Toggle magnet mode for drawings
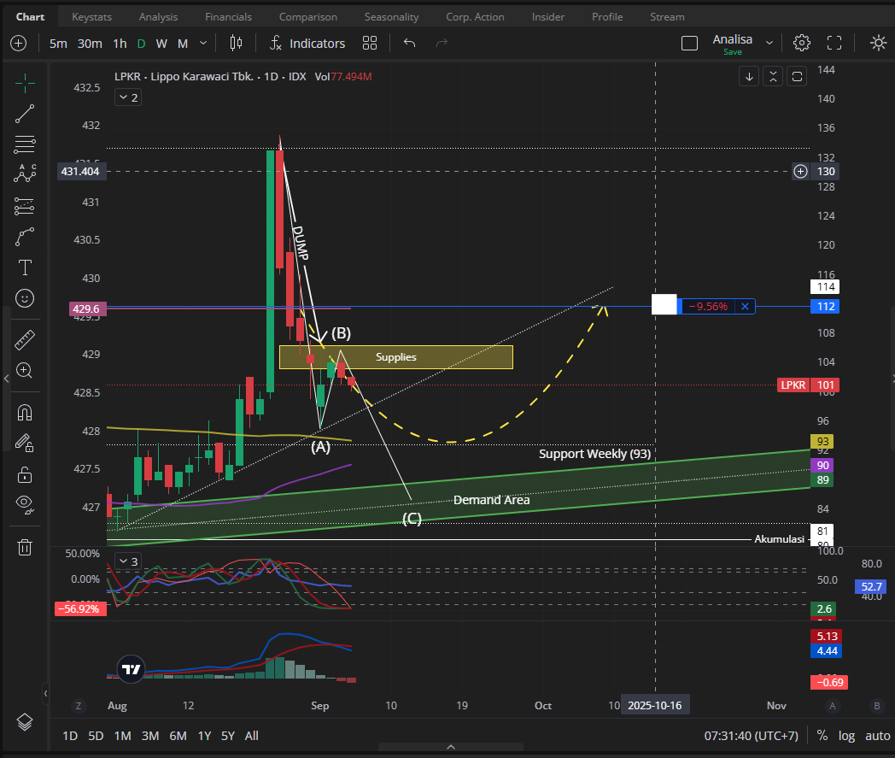Image resolution: width=895 pixels, height=758 pixels. (x=25, y=413)
